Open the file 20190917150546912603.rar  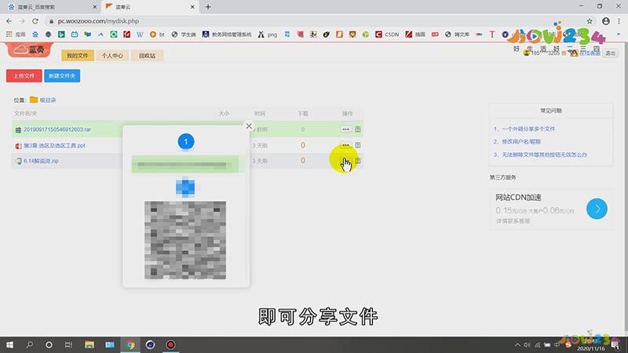57,129
